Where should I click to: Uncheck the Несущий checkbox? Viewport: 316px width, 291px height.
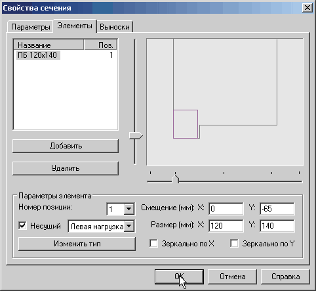coord(23,226)
